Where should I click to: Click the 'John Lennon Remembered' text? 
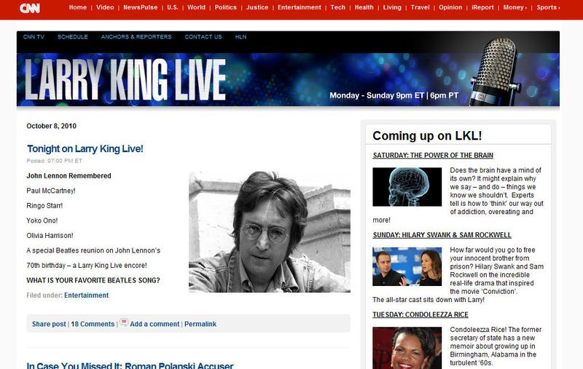click(69, 175)
